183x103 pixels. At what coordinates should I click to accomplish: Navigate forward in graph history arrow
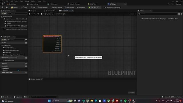point(38,14)
